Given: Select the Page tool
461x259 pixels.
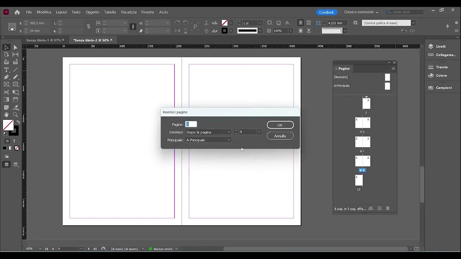Looking at the screenshot, I should click(x=6, y=54).
